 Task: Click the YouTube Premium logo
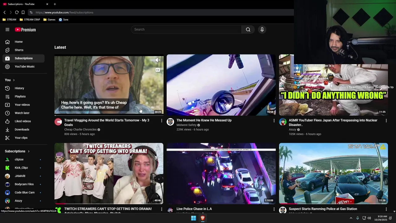point(25,30)
